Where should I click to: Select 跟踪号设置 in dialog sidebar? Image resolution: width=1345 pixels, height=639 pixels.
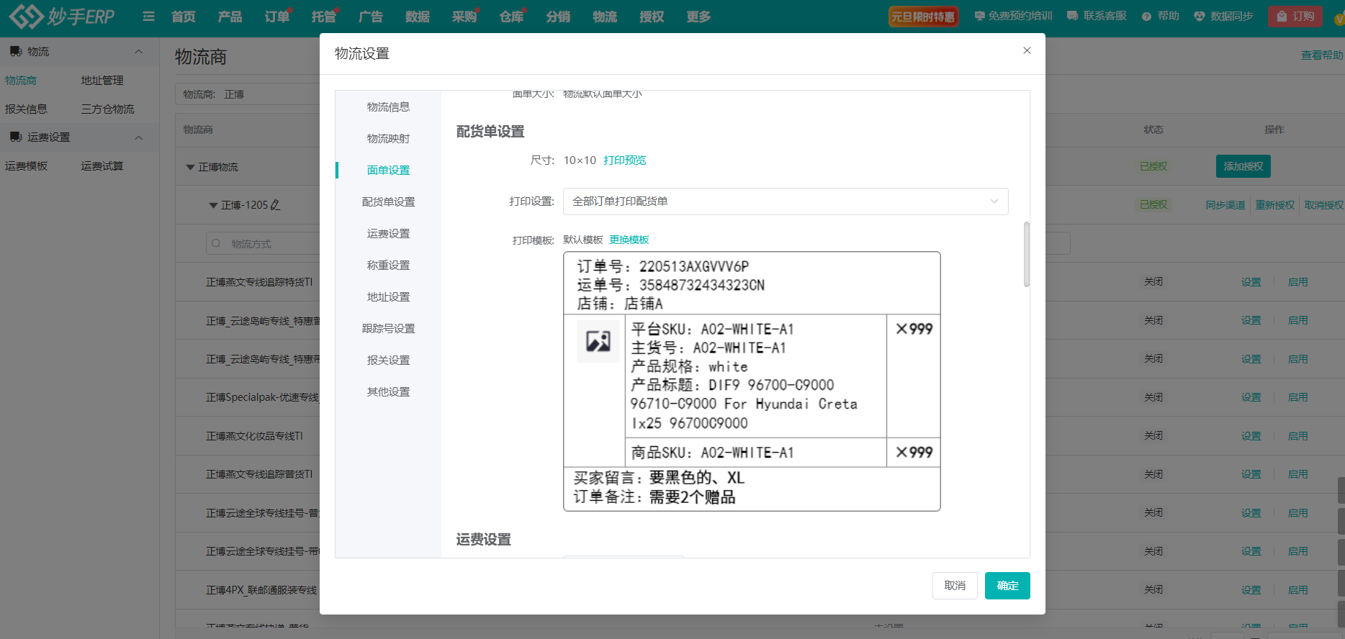pos(388,329)
